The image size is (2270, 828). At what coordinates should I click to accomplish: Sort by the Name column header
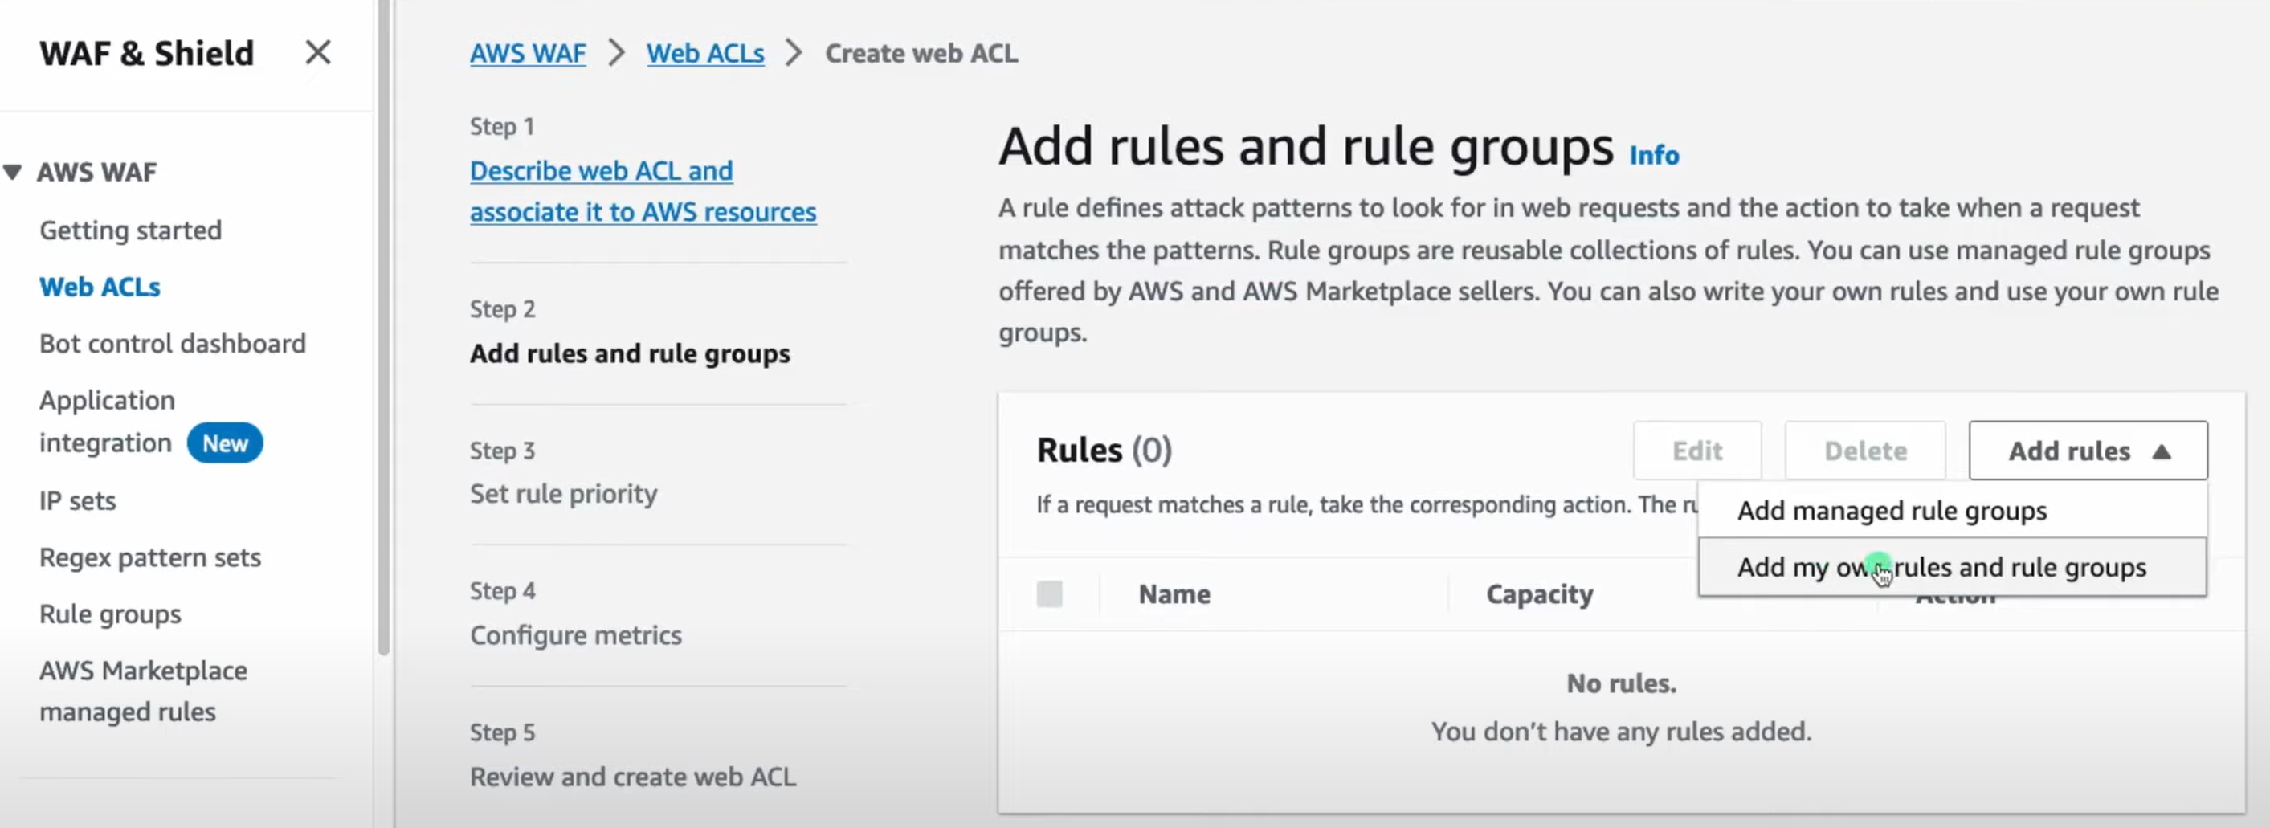pos(1174,594)
